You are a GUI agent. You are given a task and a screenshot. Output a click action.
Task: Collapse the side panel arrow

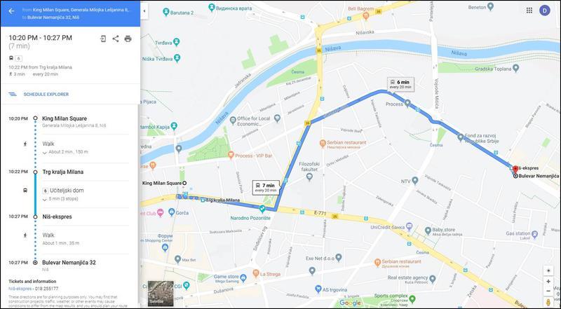[144, 11]
